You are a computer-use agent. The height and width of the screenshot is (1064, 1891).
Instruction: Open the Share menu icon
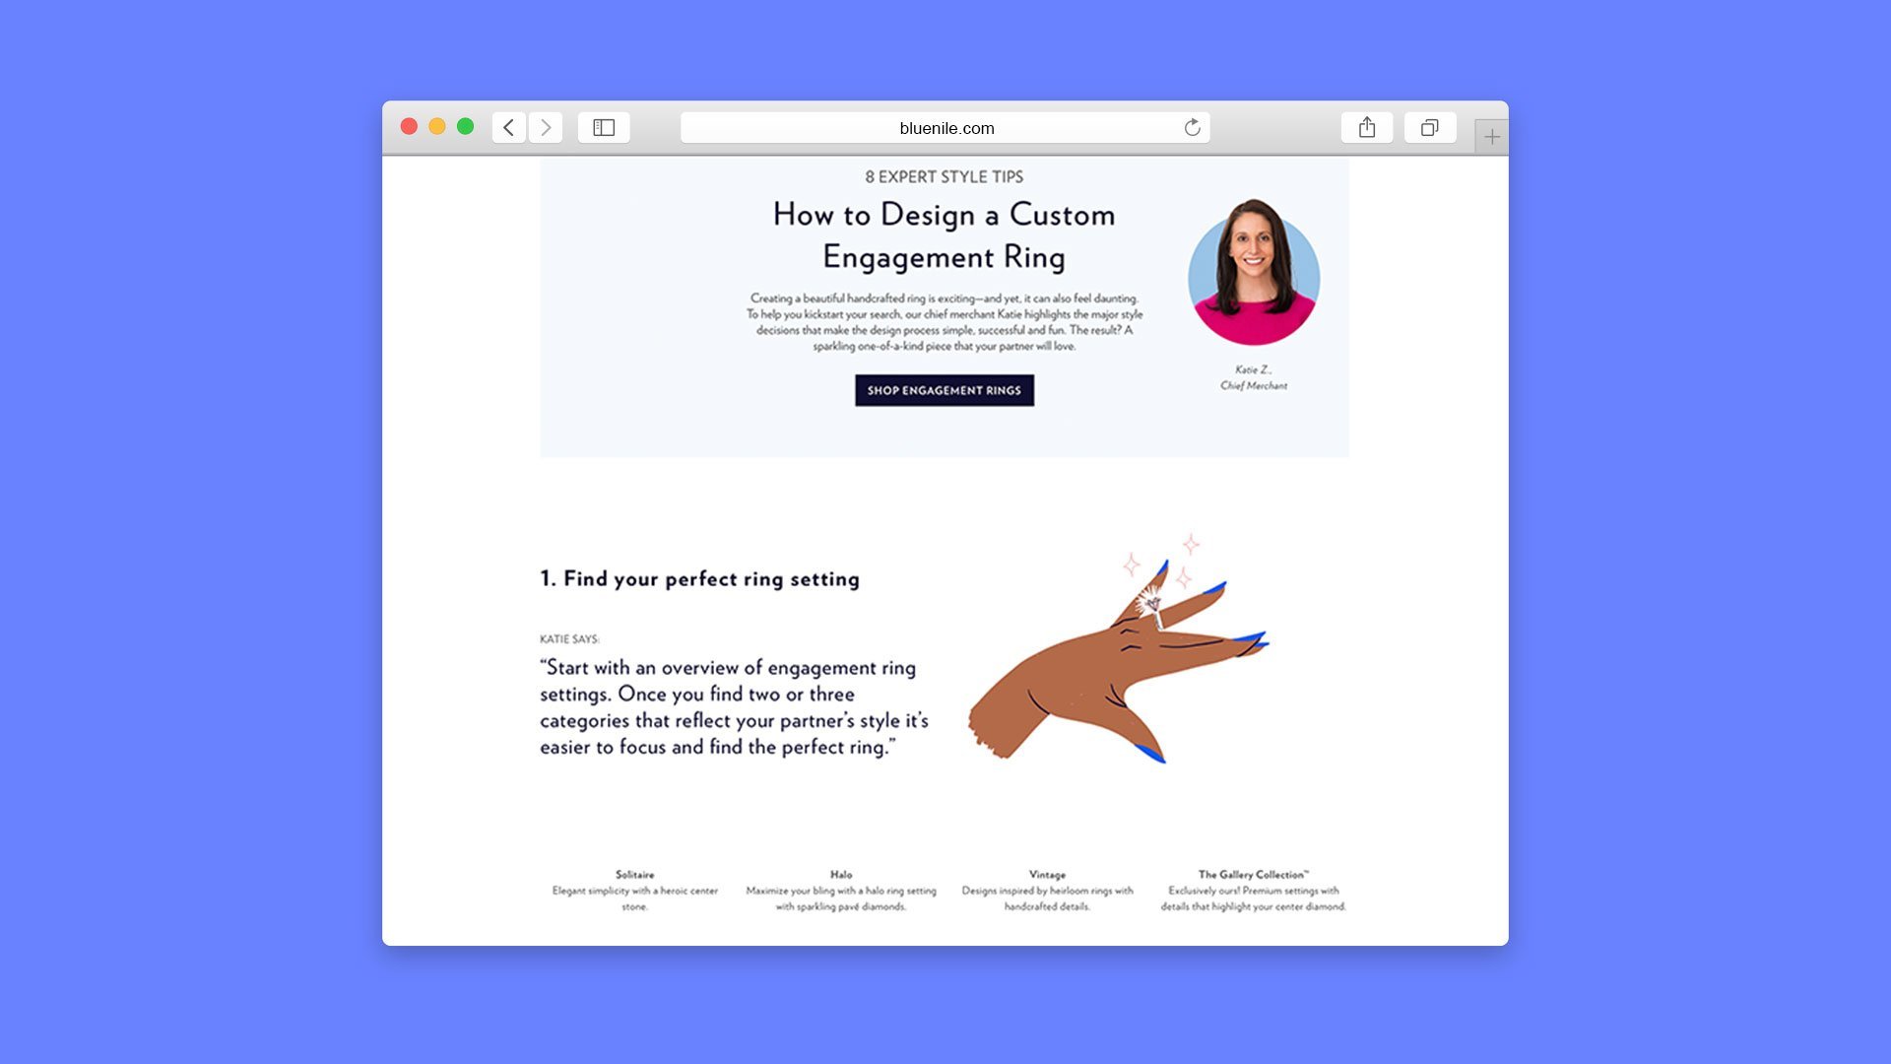[x=1366, y=127]
